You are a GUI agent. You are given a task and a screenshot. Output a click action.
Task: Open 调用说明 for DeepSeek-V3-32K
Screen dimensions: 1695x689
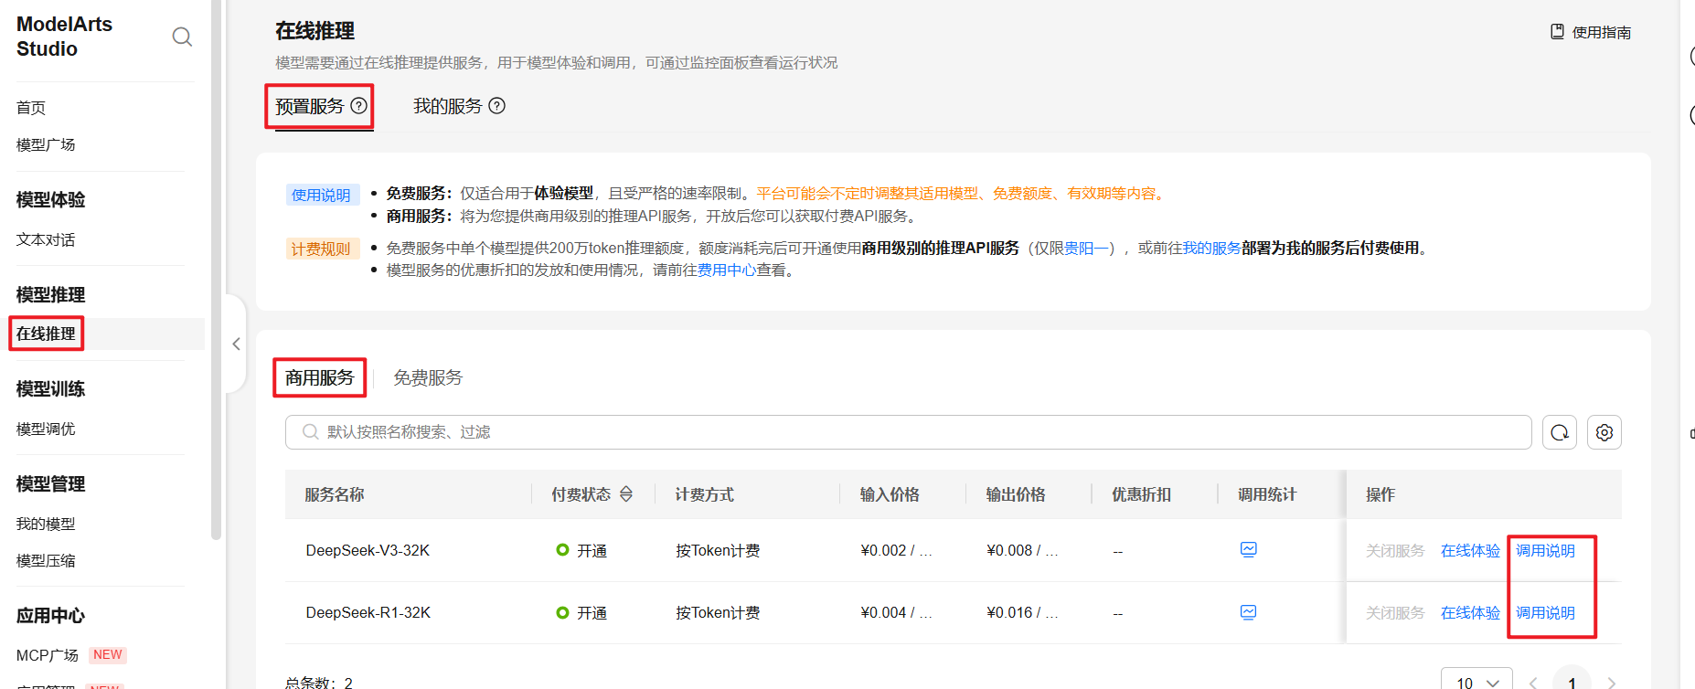[1545, 550]
